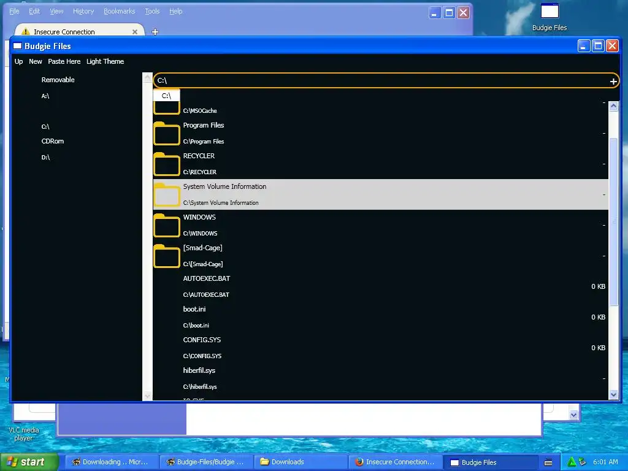
Task: Select the AUTOEXEC.BAT file name
Action: click(207, 278)
